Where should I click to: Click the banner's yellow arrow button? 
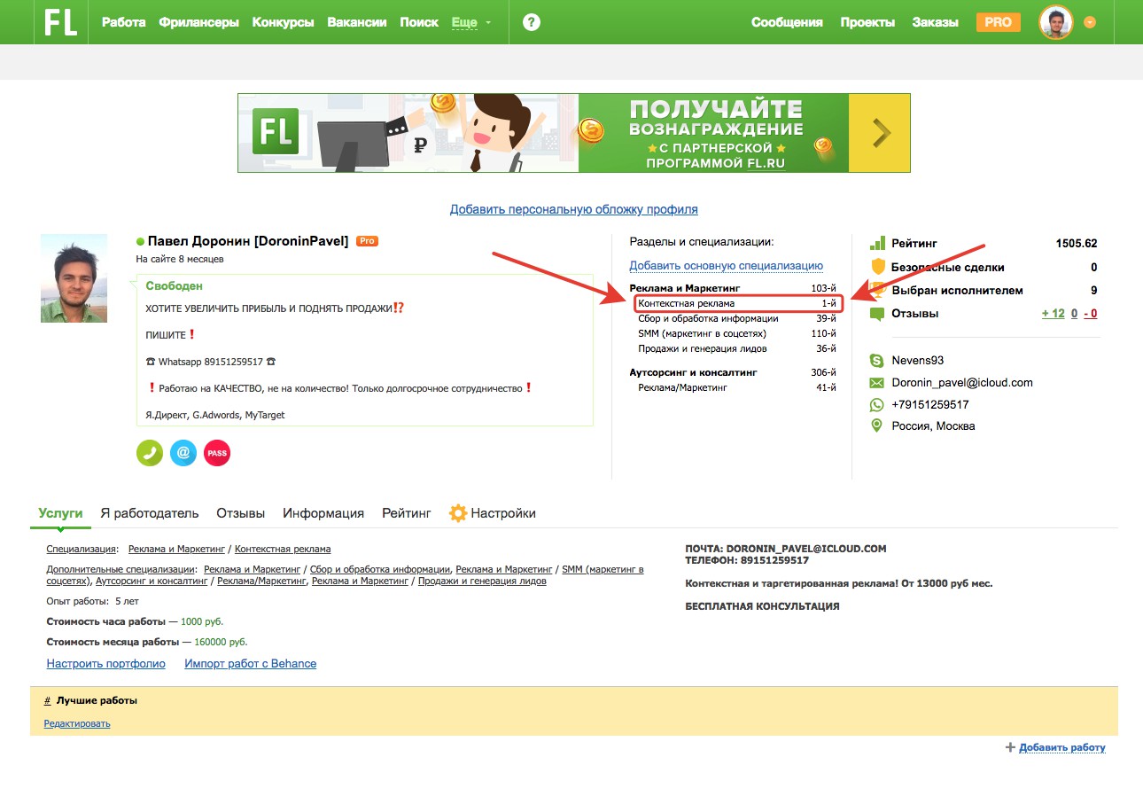pyautogui.click(x=880, y=133)
